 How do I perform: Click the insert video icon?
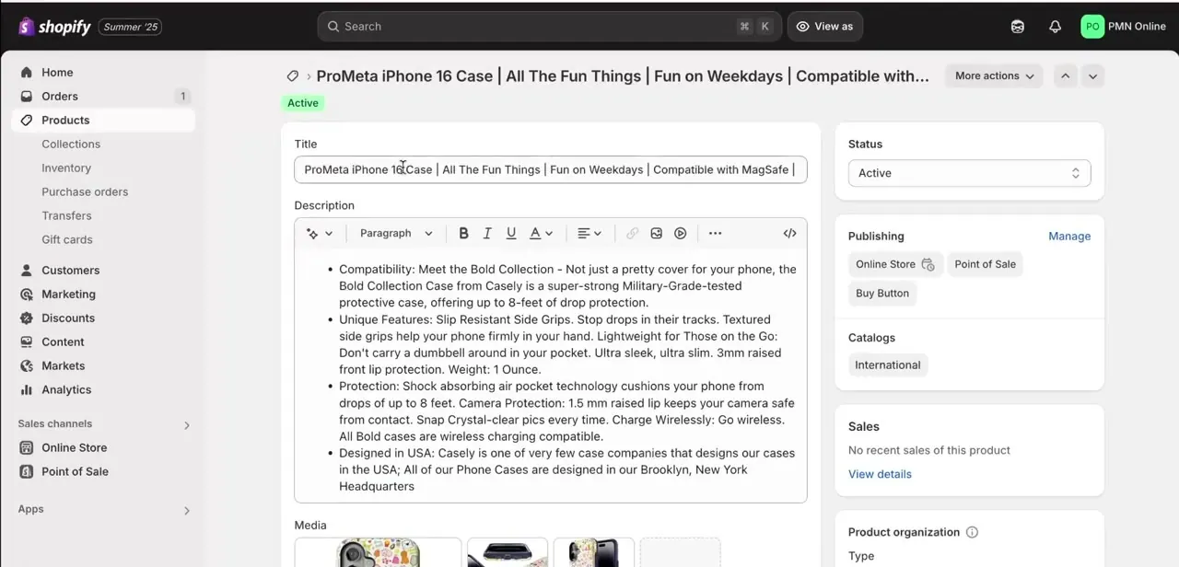click(680, 234)
